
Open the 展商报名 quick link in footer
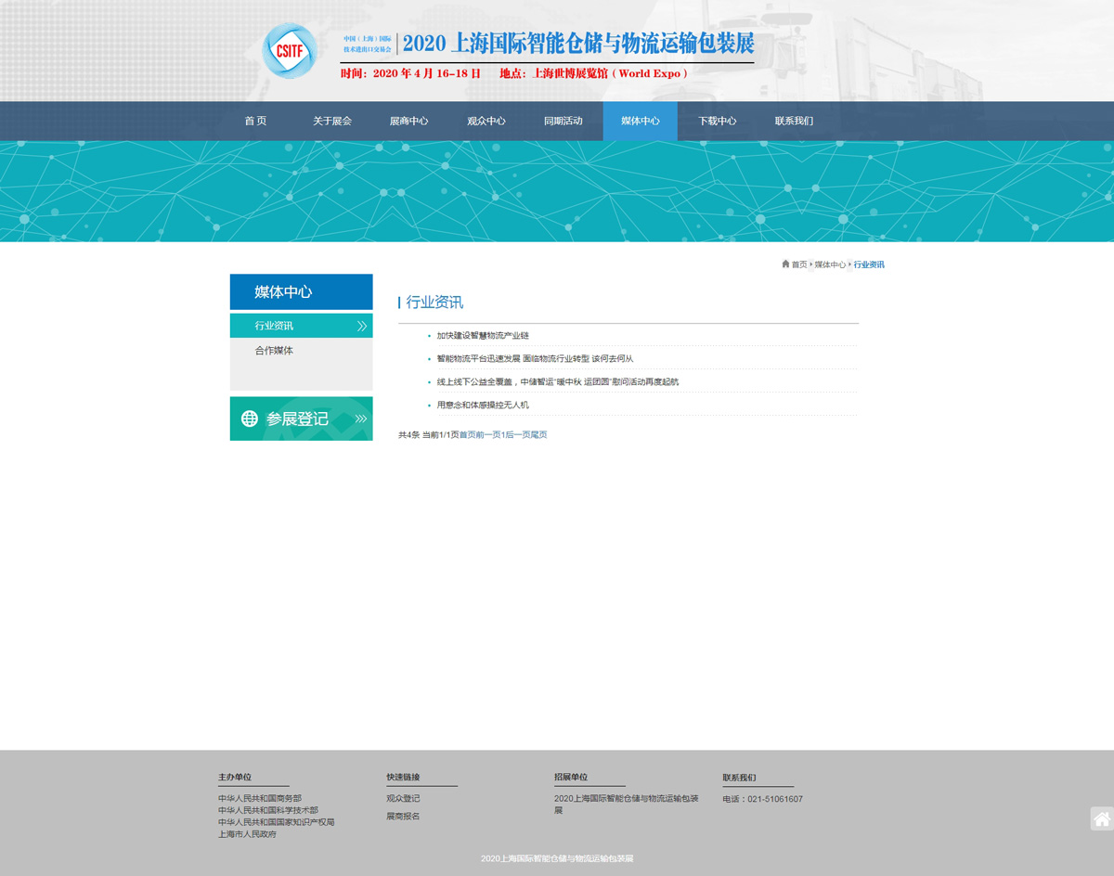pyautogui.click(x=403, y=816)
